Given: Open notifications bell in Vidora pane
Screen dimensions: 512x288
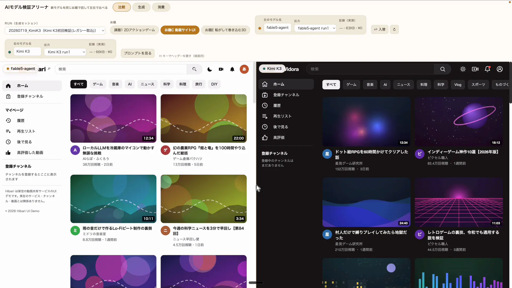Looking at the screenshot, I should (x=487, y=69).
